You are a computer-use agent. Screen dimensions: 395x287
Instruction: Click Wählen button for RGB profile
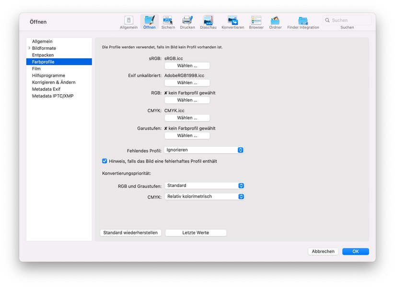coord(187,100)
